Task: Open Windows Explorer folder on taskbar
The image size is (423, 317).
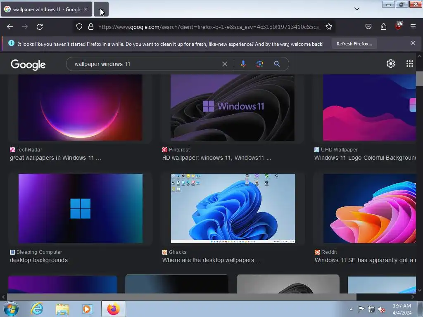Action: point(62,309)
